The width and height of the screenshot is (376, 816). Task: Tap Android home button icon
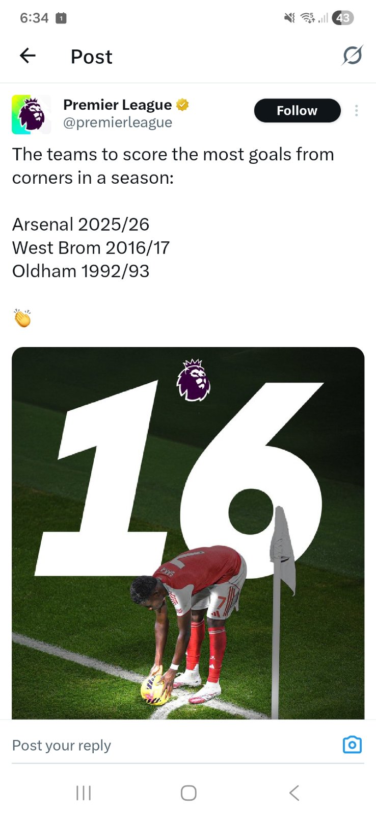pos(189,793)
